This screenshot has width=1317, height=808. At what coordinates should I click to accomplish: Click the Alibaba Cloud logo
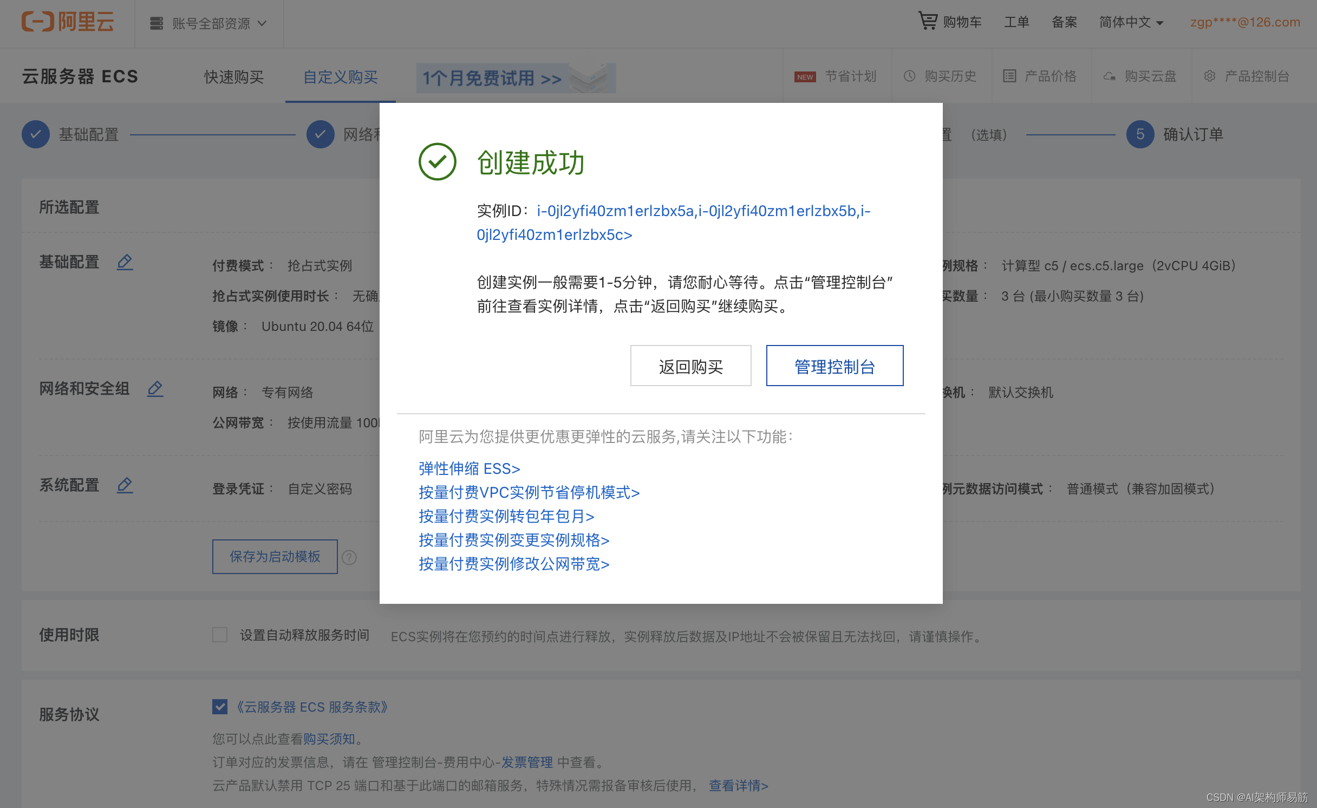pyautogui.click(x=68, y=22)
